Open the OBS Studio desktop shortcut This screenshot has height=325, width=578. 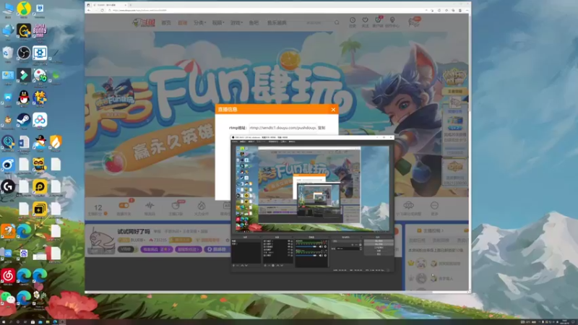(x=24, y=53)
